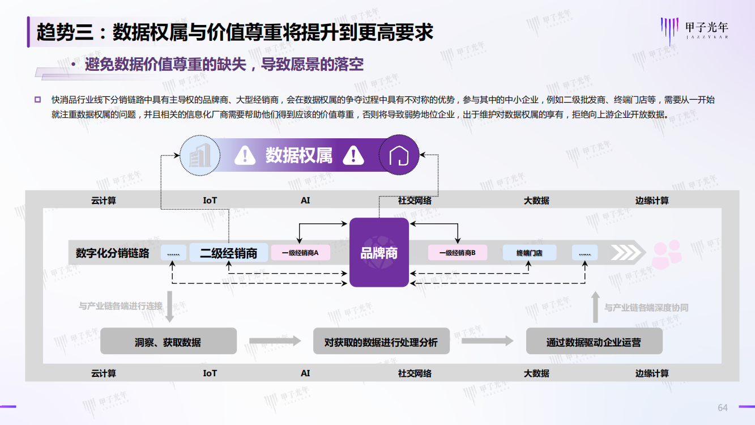Select the 二级经销商 box
The width and height of the screenshot is (755, 425).
coord(228,253)
